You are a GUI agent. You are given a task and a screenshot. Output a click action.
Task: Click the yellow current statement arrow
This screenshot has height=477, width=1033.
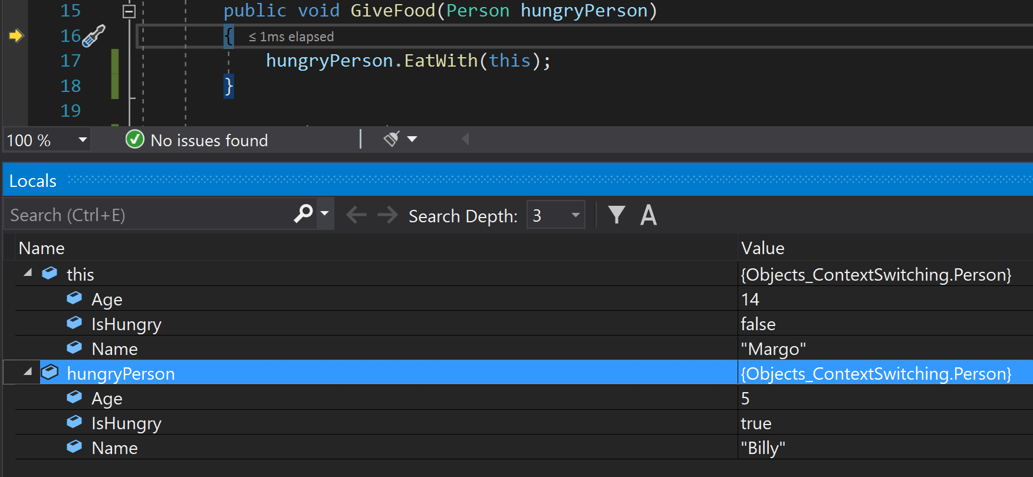click(16, 36)
